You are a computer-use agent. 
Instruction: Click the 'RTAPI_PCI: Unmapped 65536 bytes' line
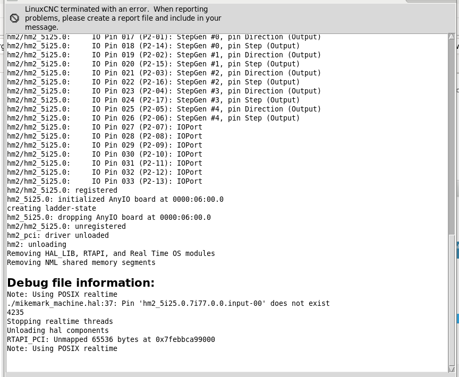pyautogui.click(x=111, y=339)
